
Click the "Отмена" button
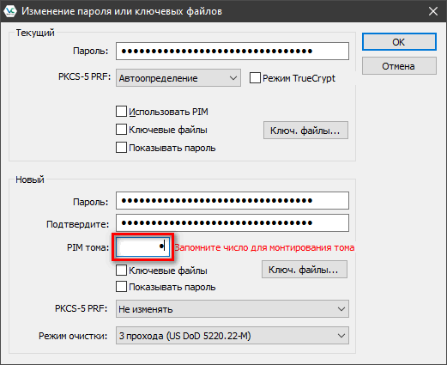click(x=399, y=66)
